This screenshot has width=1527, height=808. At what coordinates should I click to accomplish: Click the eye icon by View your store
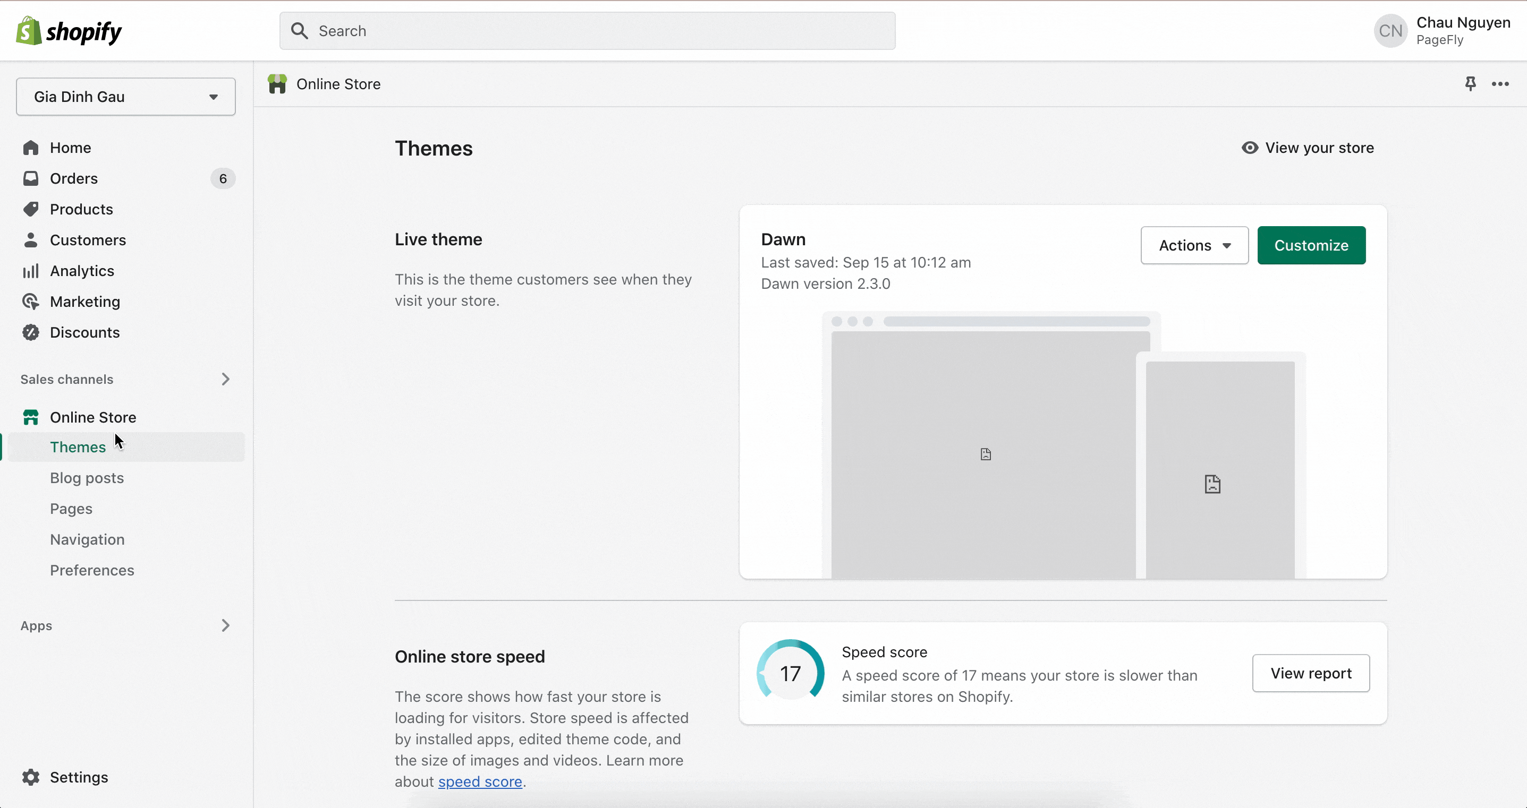pos(1250,148)
